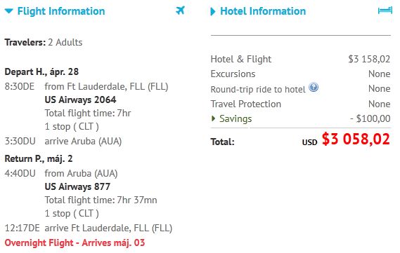Collapse the Flight Information section arrow
This screenshot has height=253, width=400.
pos(8,11)
